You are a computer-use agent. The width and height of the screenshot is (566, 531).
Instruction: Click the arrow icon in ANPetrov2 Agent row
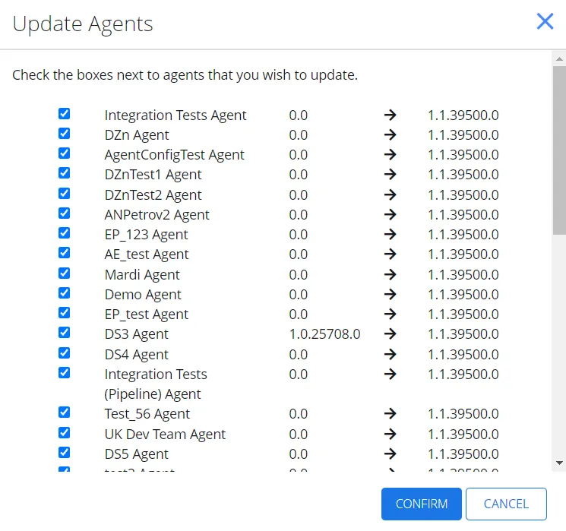(x=391, y=214)
